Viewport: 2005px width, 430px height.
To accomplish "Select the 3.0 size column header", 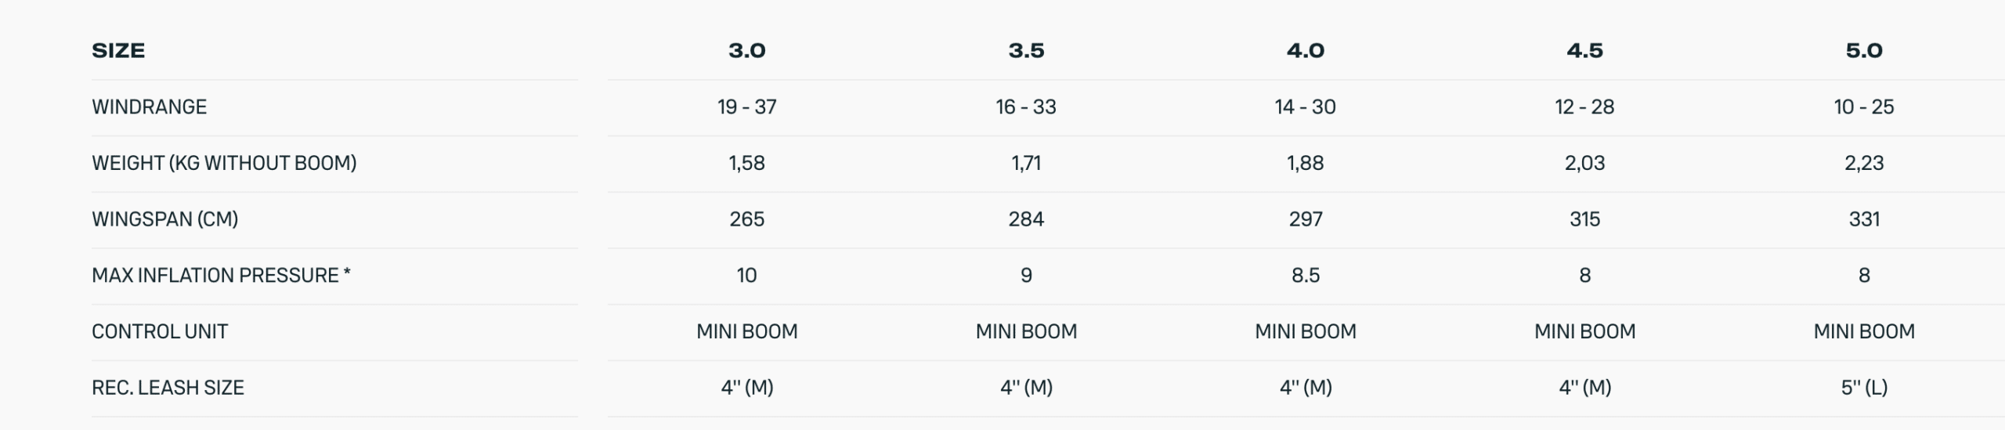I will coord(746,51).
